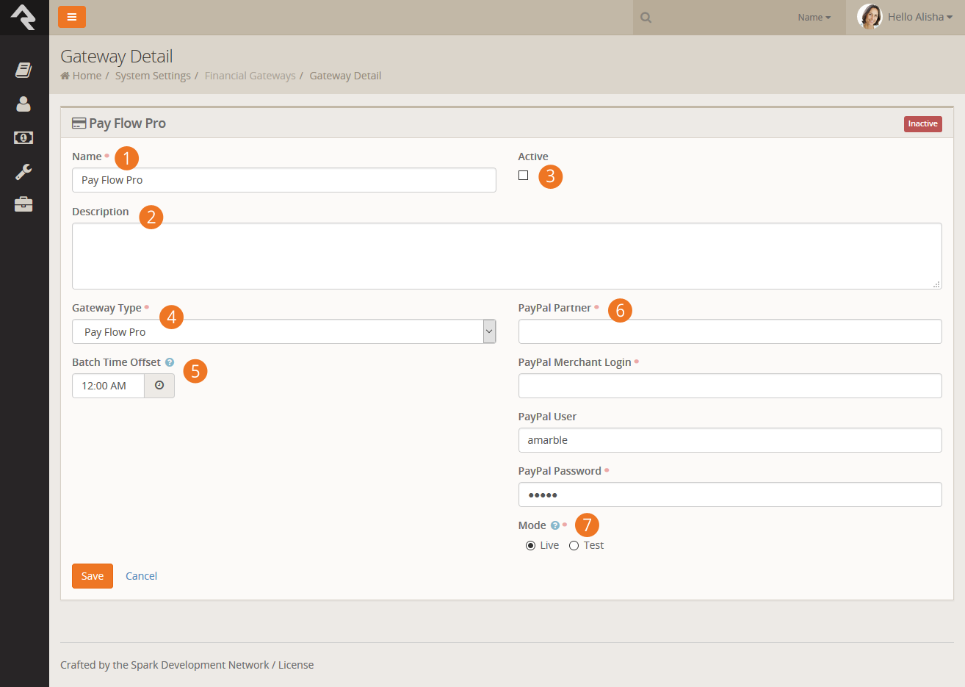Viewport: 965px width, 687px height.
Task: Open the Hello Alisha user menu
Action: [906, 17]
